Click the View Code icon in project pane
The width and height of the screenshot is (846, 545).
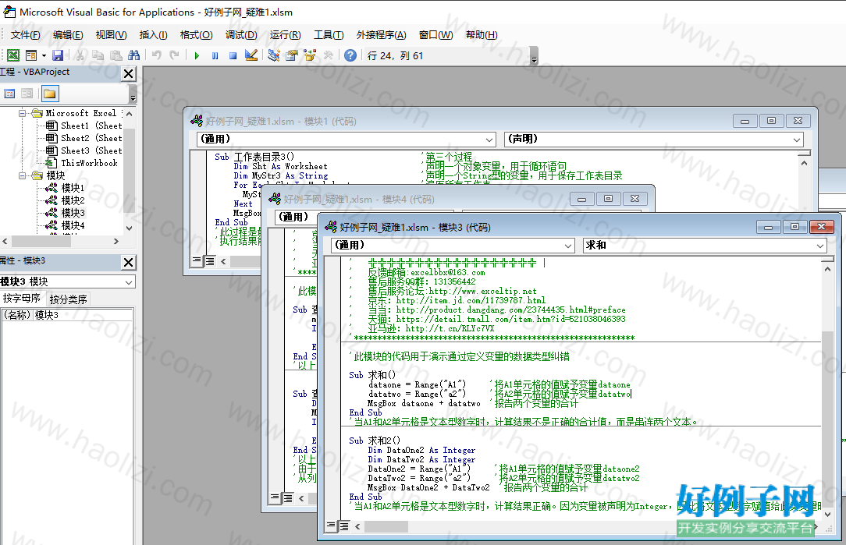pyautogui.click(x=9, y=94)
